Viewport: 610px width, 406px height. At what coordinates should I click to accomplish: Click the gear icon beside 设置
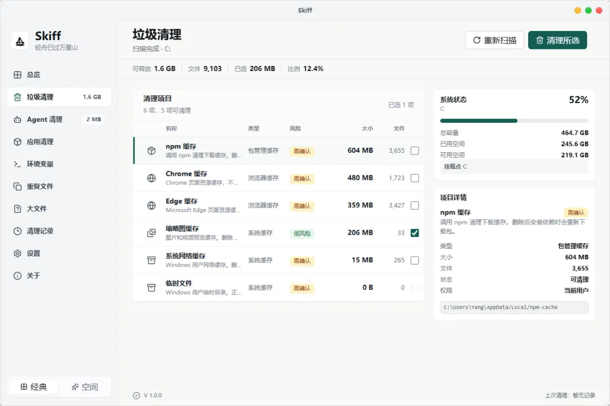click(18, 253)
